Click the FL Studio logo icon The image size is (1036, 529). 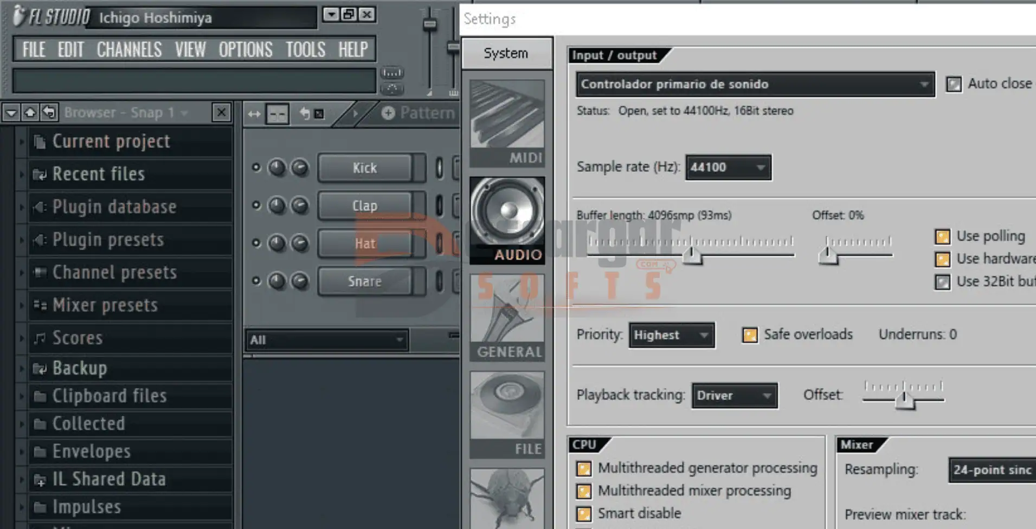click(19, 16)
